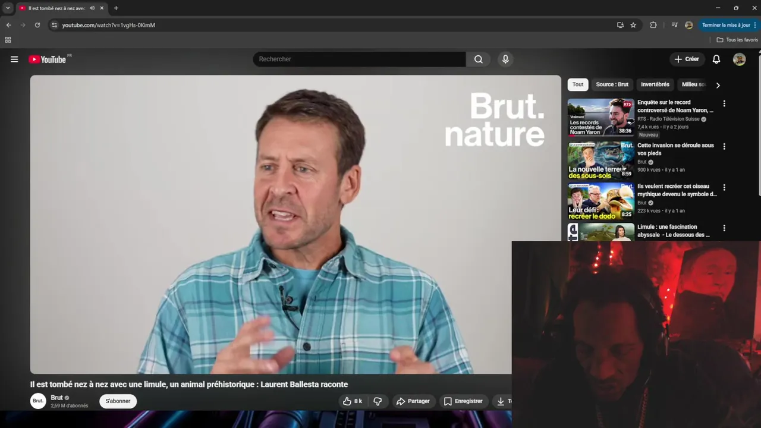Open 'Cette invasion se déroule sous vos pieds'

coord(675,149)
